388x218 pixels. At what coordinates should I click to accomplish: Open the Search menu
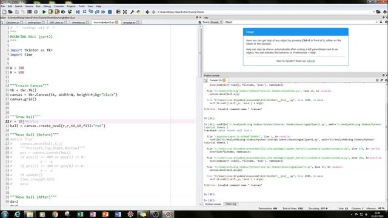click(x=19, y=6)
